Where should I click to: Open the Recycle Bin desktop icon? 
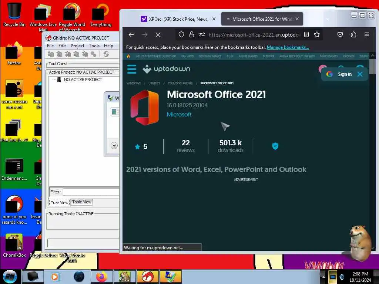[x=14, y=14]
